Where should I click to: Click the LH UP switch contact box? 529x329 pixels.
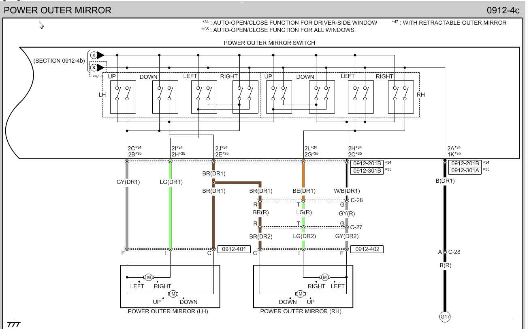(x=123, y=97)
